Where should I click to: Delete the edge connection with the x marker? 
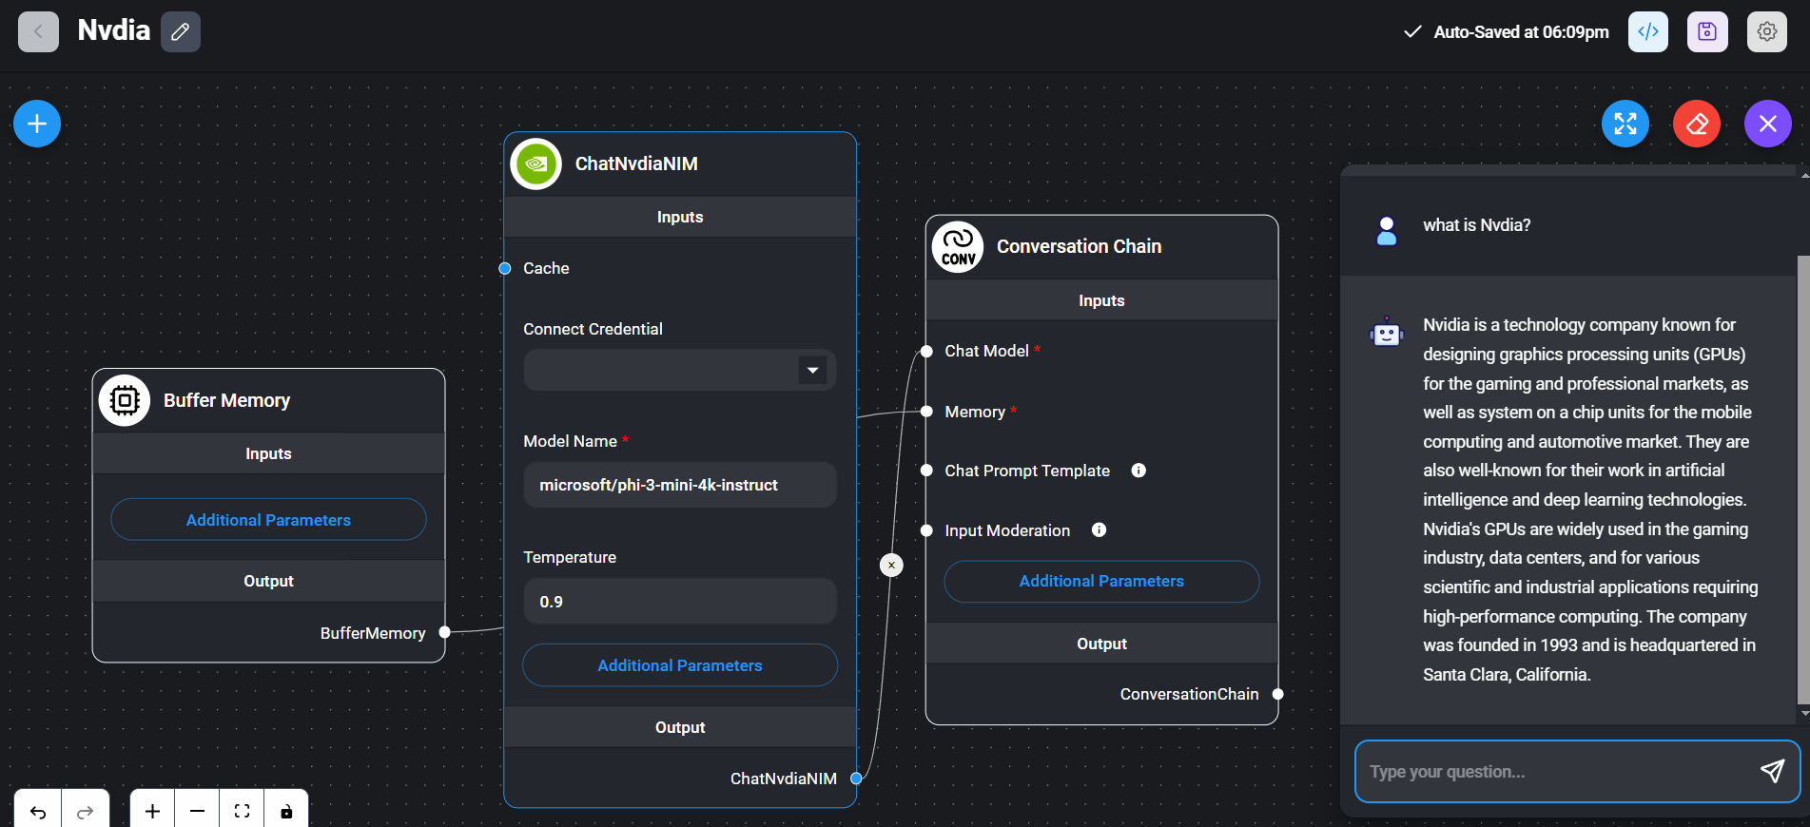tap(891, 566)
